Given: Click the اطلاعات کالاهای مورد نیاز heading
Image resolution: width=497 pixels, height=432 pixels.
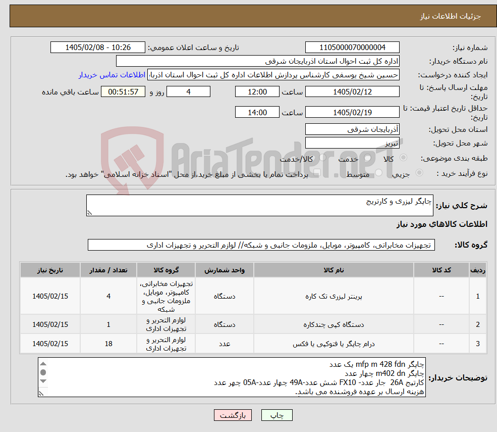Looking at the screenshot, I should tap(442, 224).
